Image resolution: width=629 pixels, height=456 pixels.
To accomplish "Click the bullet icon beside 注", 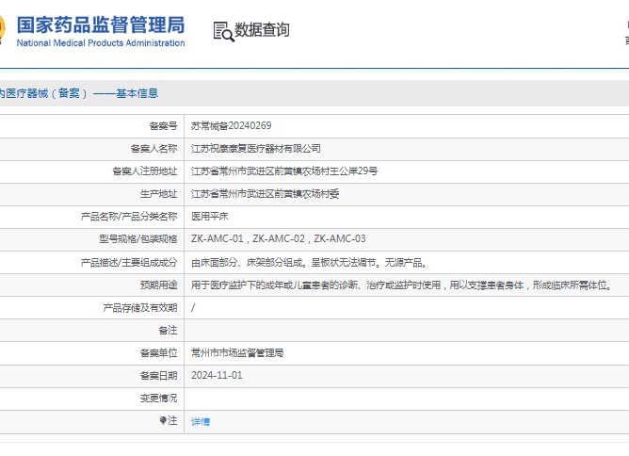I will point(163,420).
